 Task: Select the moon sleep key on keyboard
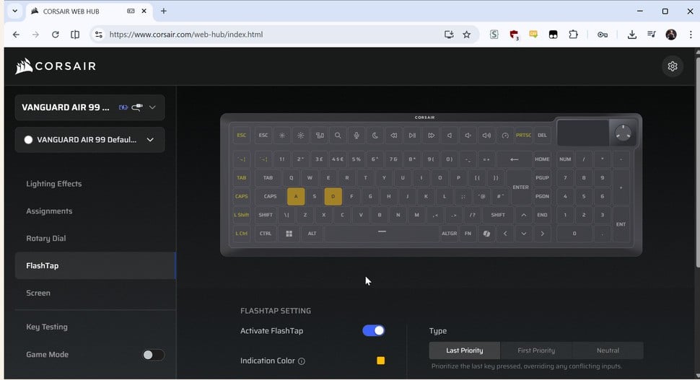pos(375,135)
